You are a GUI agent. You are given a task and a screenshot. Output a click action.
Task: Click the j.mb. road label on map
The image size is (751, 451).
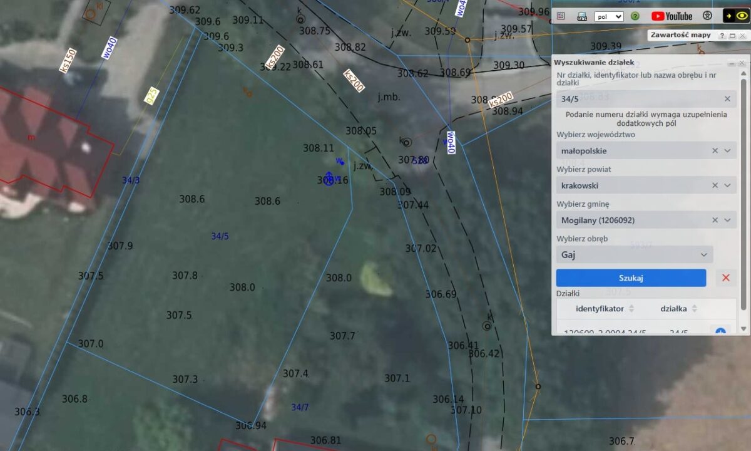point(389,97)
